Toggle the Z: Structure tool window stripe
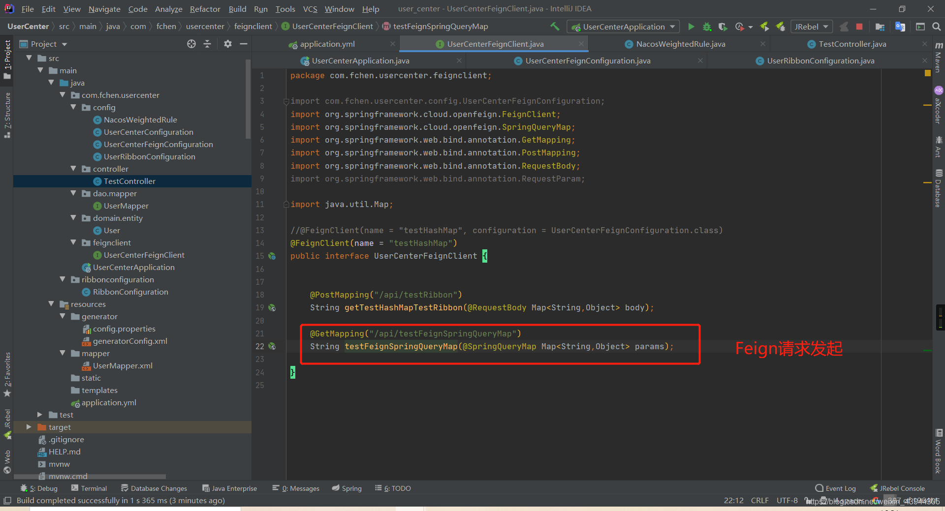Viewport: 945px width, 511px height. click(7, 115)
